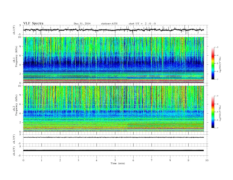Select the "start UT = 2:0:0" label
The width and height of the screenshot is (233, 180).
(142, 24)
